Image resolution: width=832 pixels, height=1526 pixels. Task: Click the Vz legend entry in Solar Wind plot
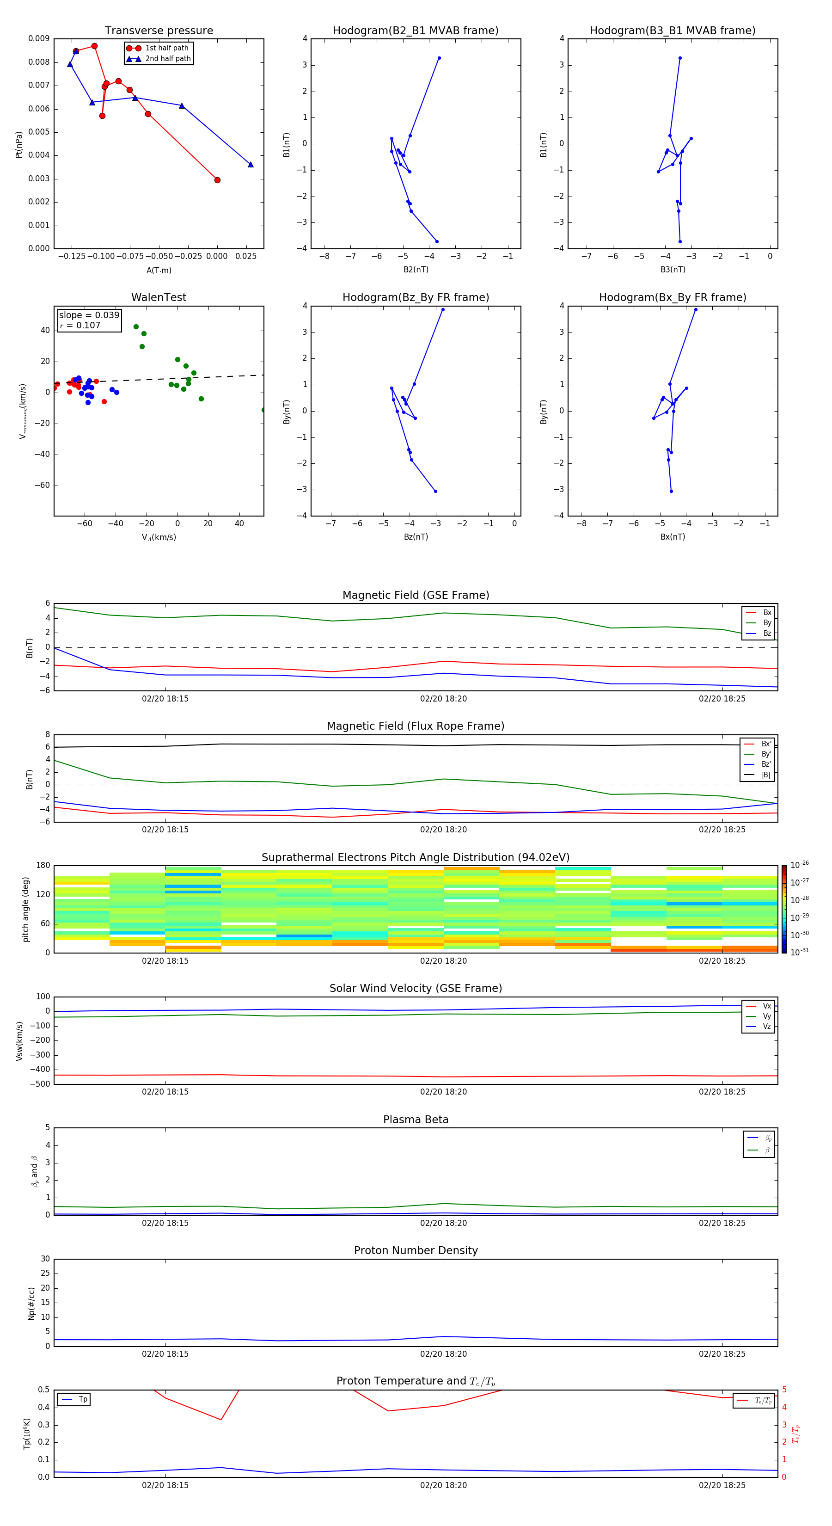[x=759, y=1026]
